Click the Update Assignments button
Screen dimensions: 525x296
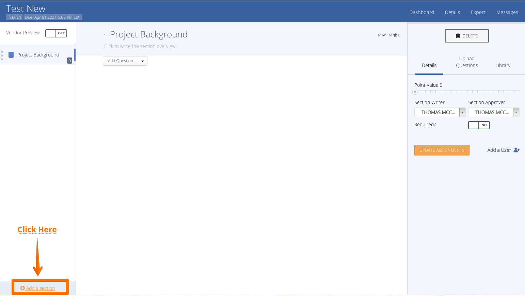tap(442, 150)
